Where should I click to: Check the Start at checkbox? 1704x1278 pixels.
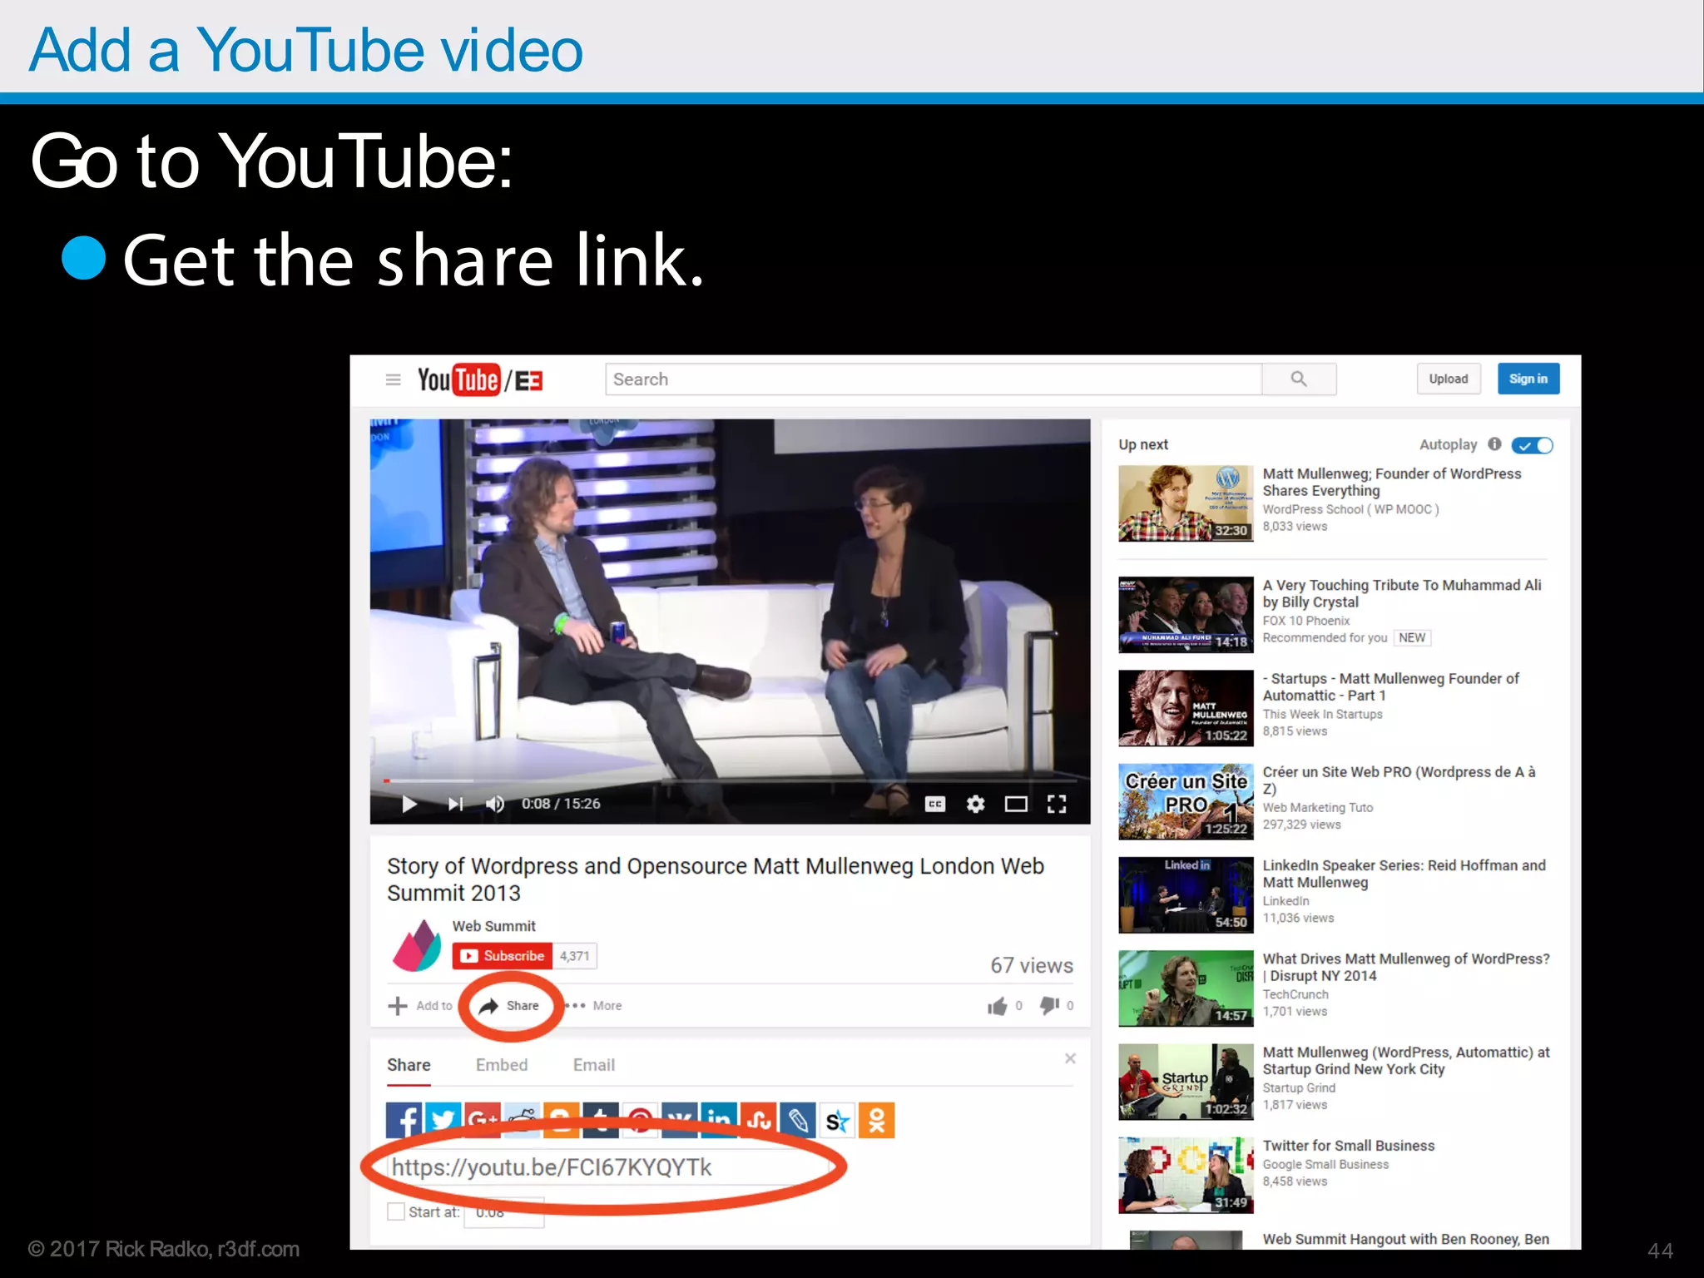pyautogui.click(x=396, y=1211)
